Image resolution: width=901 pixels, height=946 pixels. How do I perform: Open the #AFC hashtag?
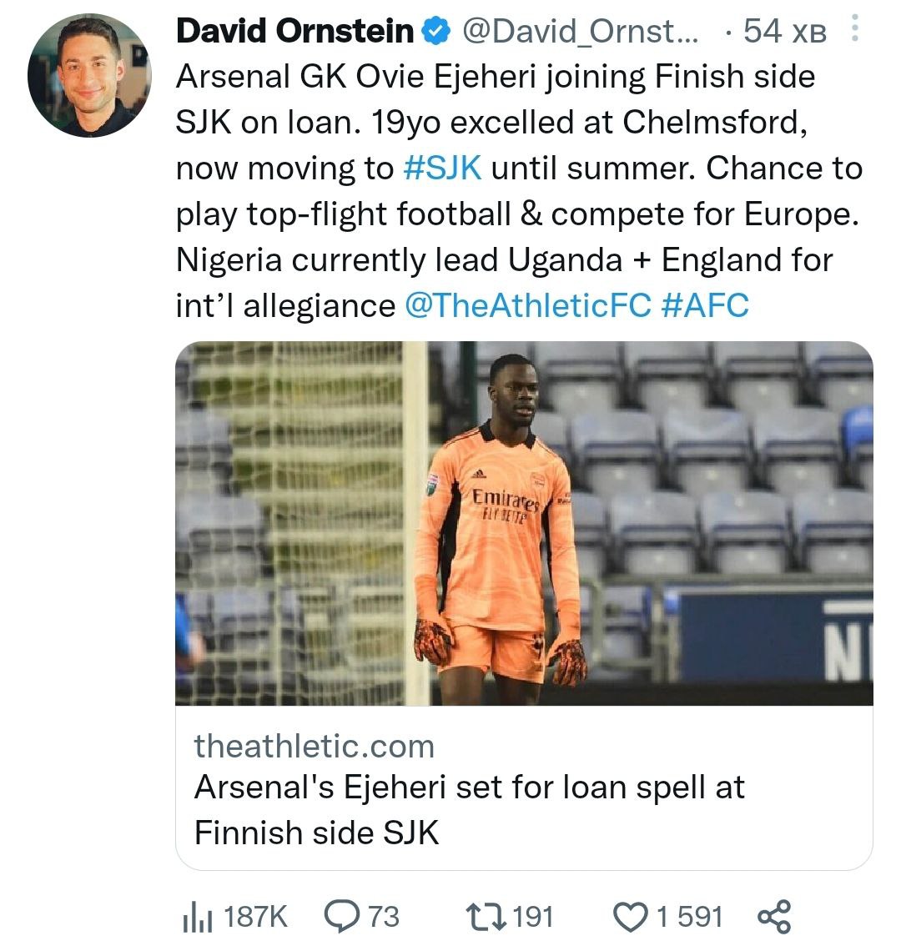705,305
